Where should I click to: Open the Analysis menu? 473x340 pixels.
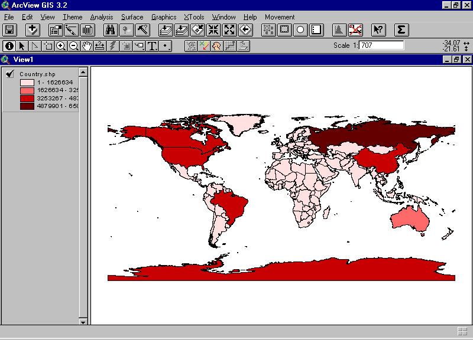click(x=101, y=17)
